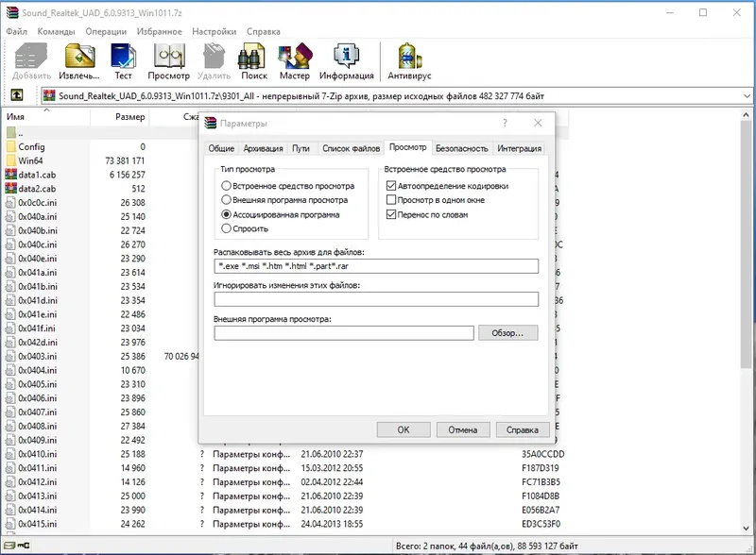This screenshot has width=756, height=555.
Task: Click the Внешняя программа просмотра path field
Action: pos(344,333)
